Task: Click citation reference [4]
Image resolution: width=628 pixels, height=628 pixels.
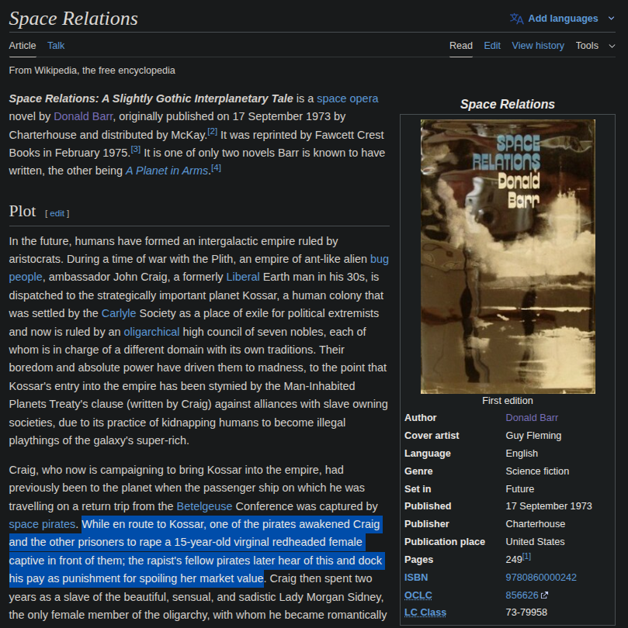Action: coord(216,167)
